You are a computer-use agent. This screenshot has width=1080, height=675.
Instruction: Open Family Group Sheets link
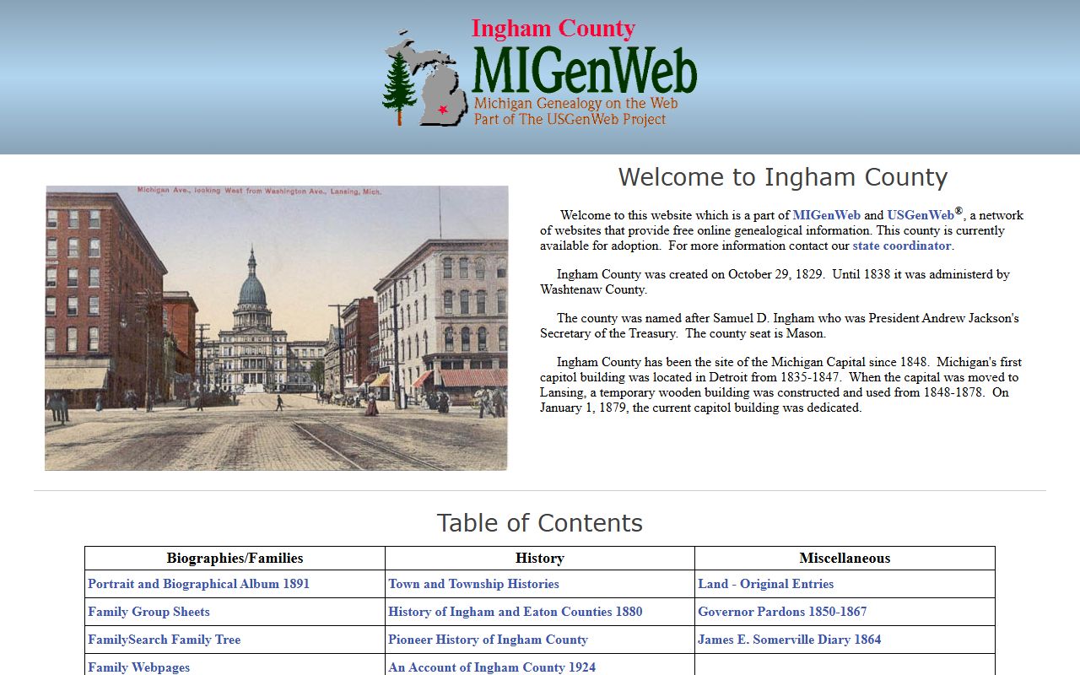148,612
